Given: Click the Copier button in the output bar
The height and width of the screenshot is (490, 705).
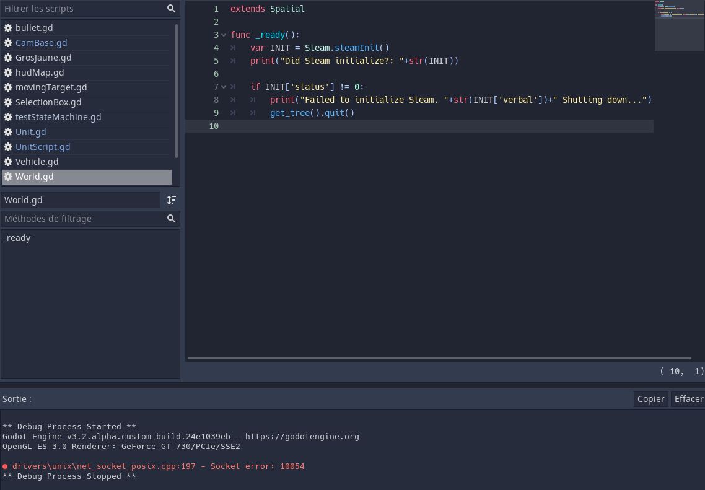Looking at the screenshot, I should pyautogui.click(x=650, y=399).
